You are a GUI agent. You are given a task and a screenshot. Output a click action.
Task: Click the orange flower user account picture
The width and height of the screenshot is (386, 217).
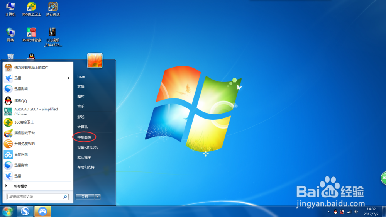click(95, 60)
